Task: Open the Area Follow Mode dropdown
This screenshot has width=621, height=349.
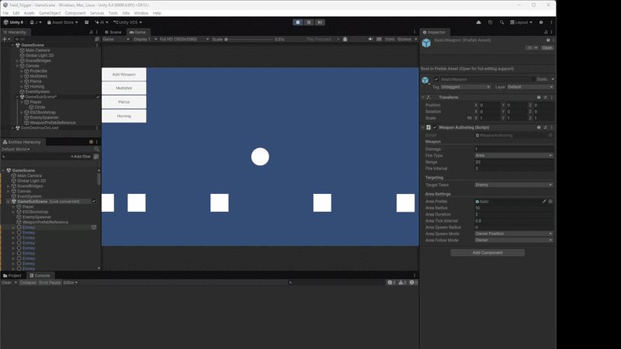Action: pos(514,240)
